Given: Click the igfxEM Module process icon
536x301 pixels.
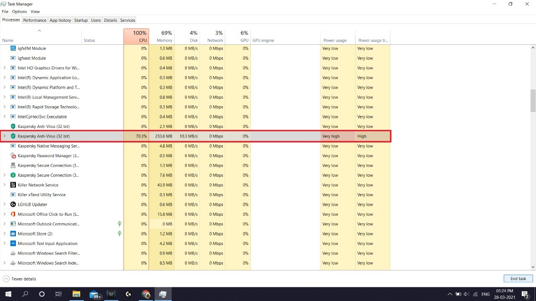Looking at the screenshot, I should [x=13, y=48].
